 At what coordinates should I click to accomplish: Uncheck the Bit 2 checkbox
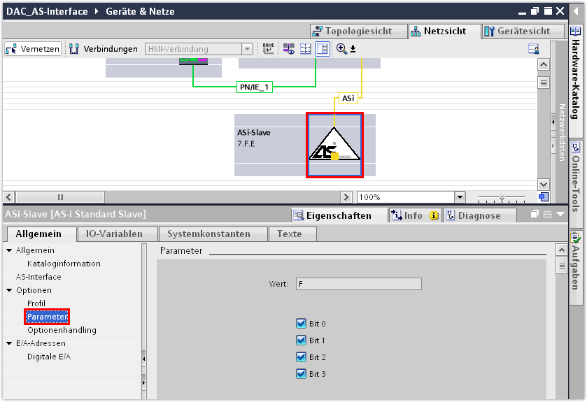(x=302, y=357)
